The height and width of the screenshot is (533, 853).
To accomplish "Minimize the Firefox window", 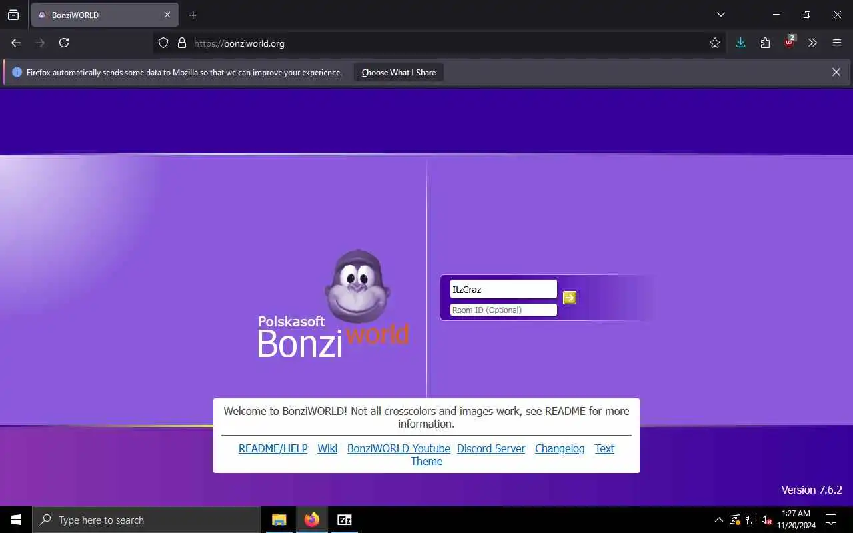I will (776, 15).
